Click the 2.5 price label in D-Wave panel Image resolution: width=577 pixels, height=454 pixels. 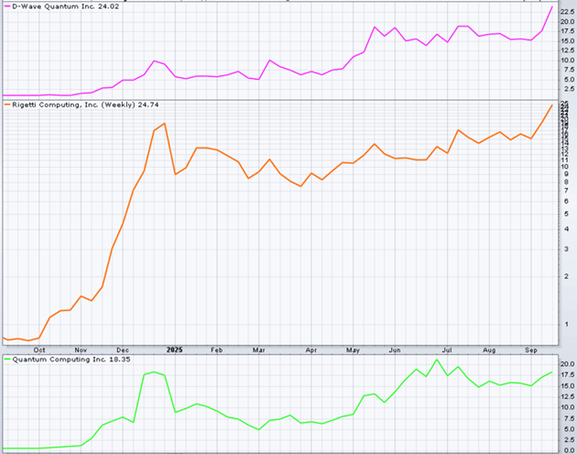[569, 89]
